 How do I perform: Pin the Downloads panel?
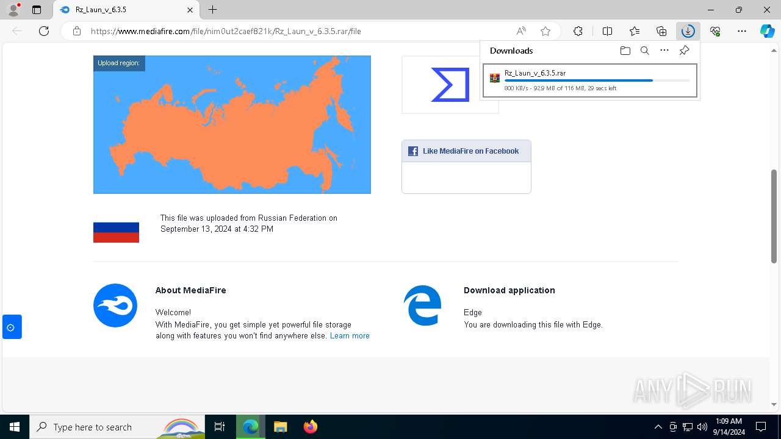(684, 51)
